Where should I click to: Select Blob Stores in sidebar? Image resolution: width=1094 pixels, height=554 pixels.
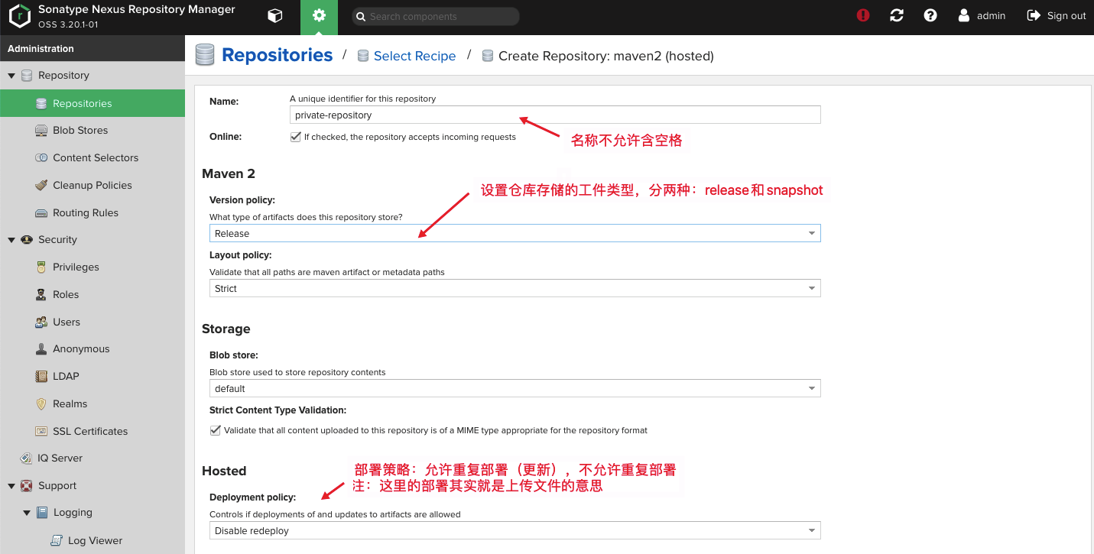80,131
